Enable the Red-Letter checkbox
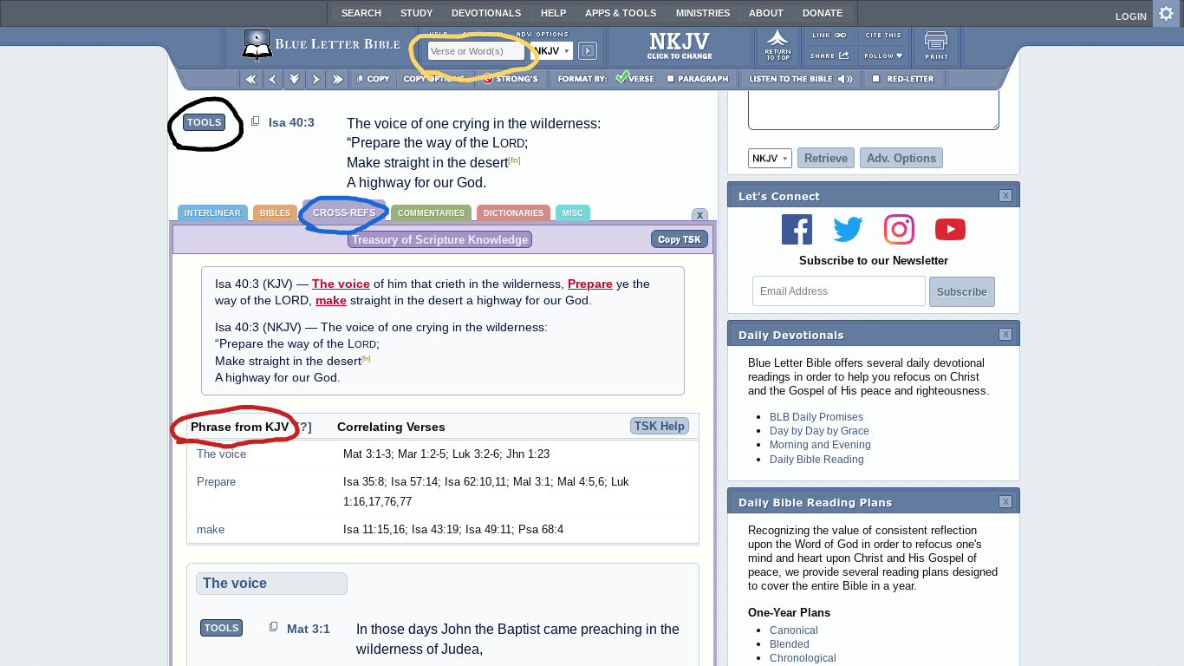 point(876,79)
